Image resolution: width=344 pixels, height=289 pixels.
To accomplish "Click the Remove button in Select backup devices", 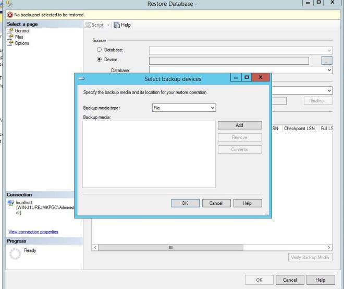I will click(240, 137).
